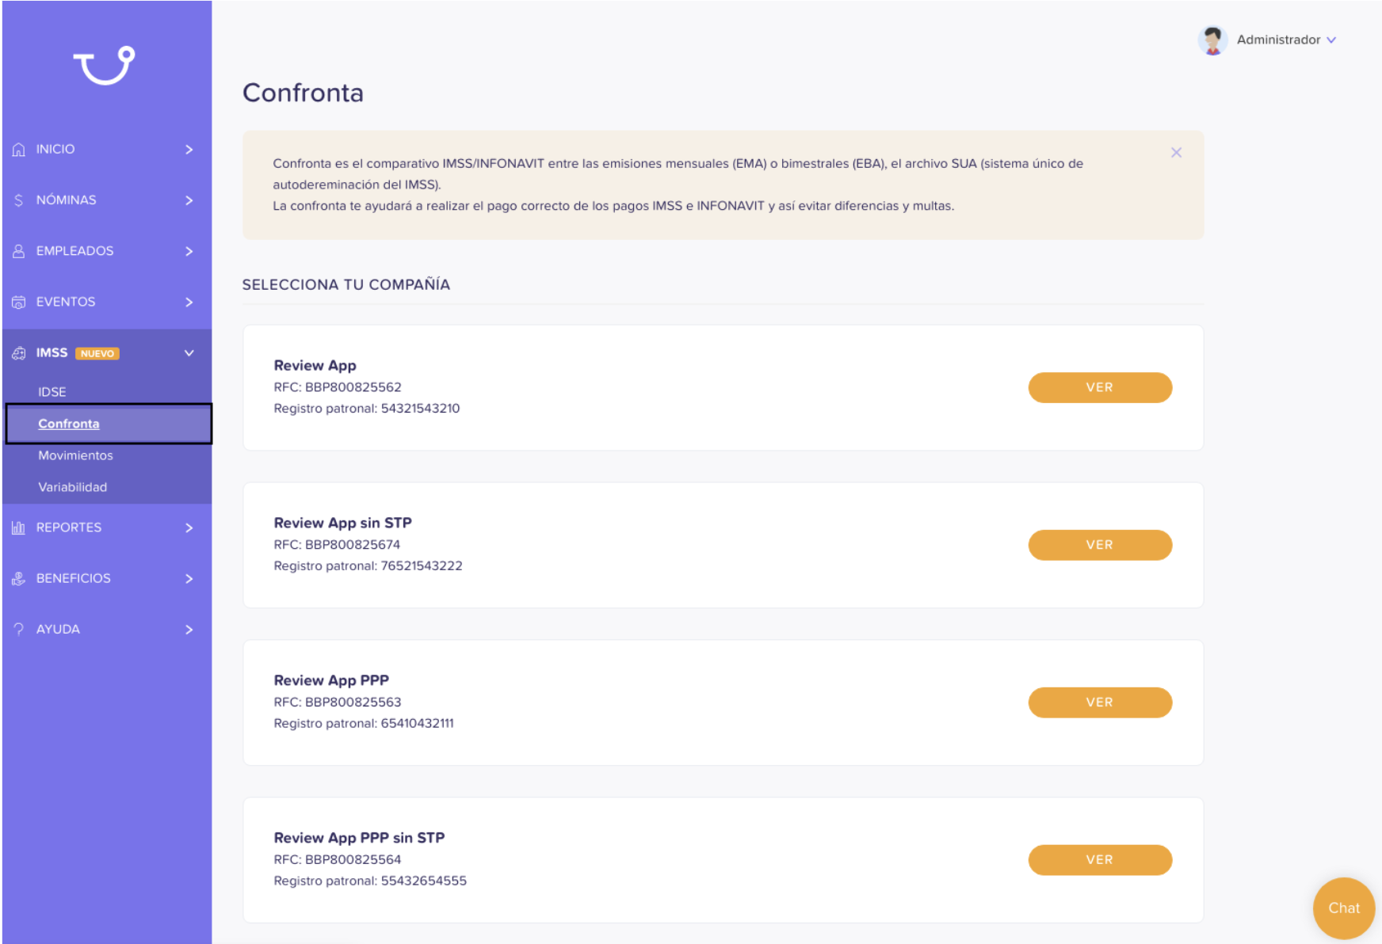The width and height of the screenshot is (1382, 944).
Task: Dismiss the Confronta info banner
Action: click(1176, 152)
